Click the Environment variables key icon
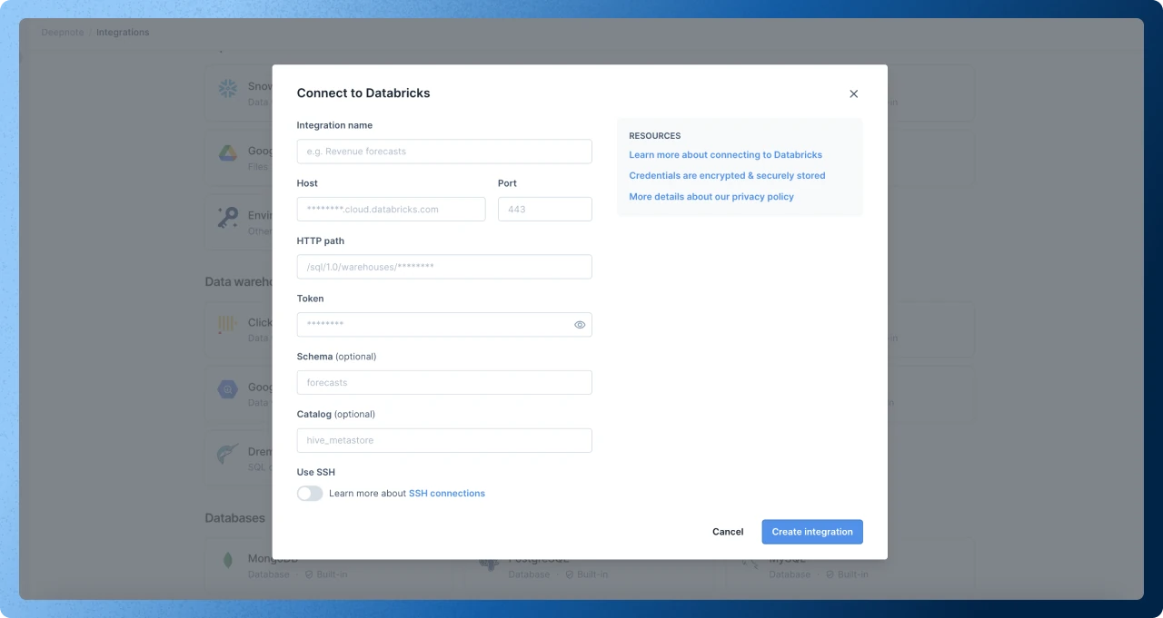1163x618 pixels. [x=227, y=218]
